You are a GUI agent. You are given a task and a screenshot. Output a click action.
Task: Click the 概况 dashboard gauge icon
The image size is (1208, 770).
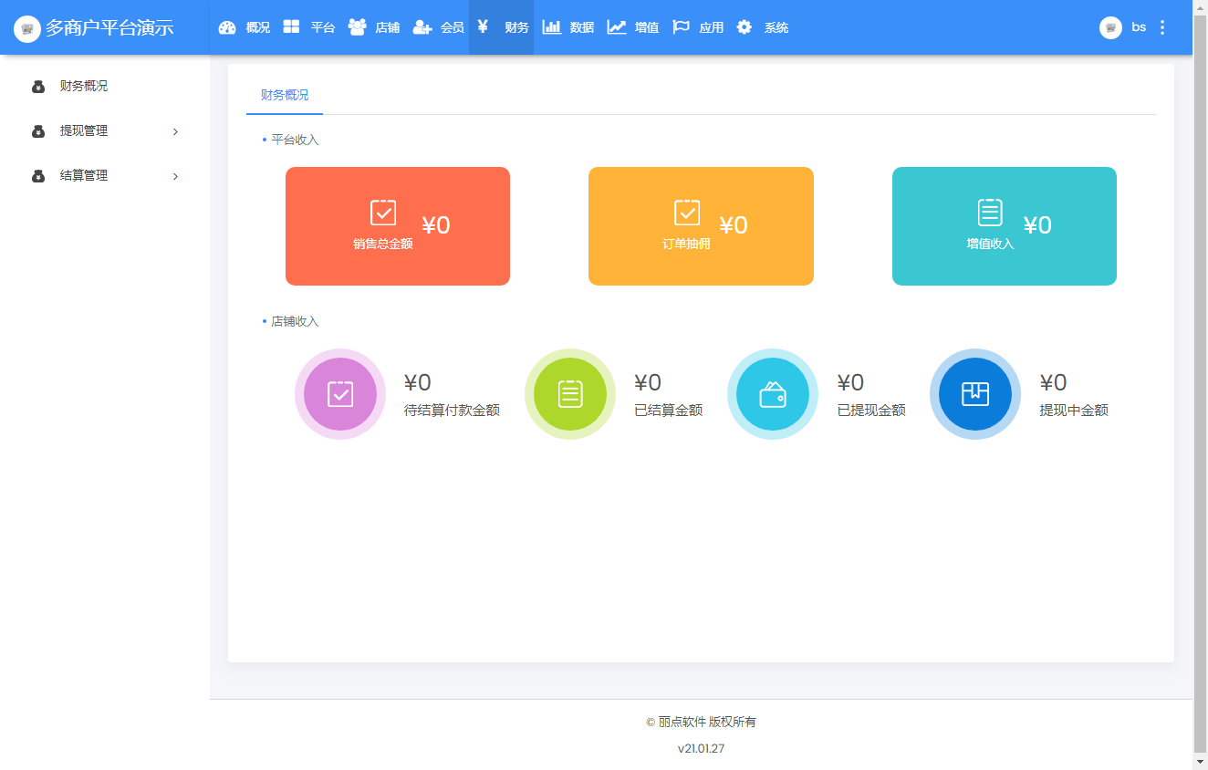[x=227, y=27]
